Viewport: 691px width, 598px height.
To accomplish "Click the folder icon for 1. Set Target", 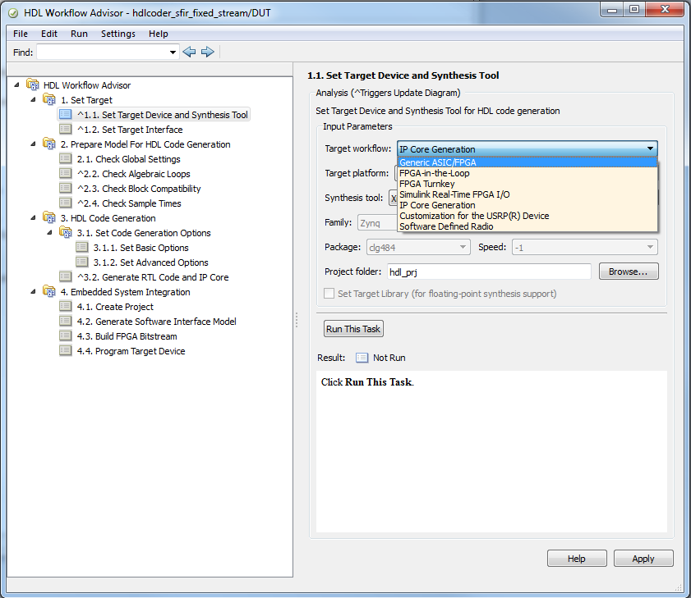I will coord(49,99).
